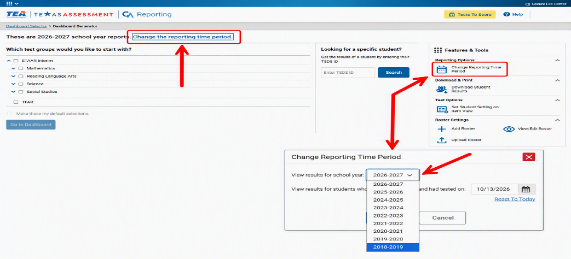This screenshot has height=259, width=571.
Task: Select 2024-2025 school year option
Action: tap(393, 200)
